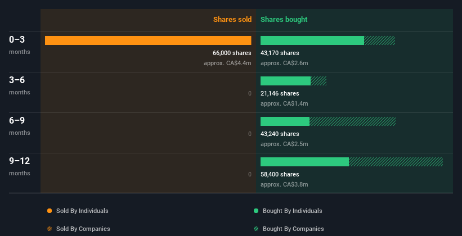This screenshot has height=236, width=462.
Task: Select the Bought By Companies legend label
Action: [x=293, y=229]
